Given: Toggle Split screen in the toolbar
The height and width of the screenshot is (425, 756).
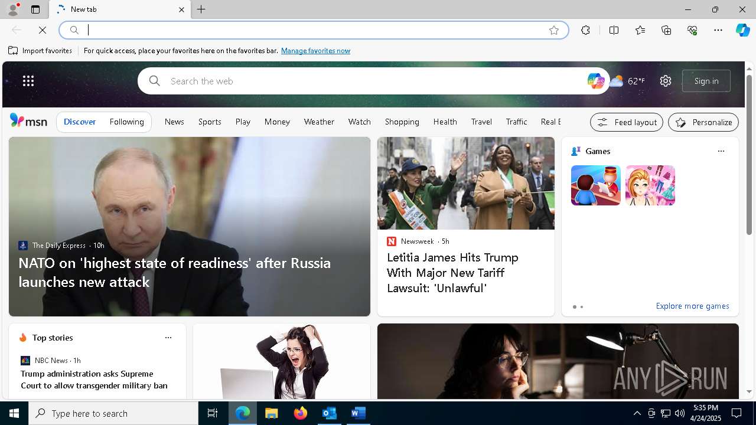Looking at the screenshot, I should [614, 30].
